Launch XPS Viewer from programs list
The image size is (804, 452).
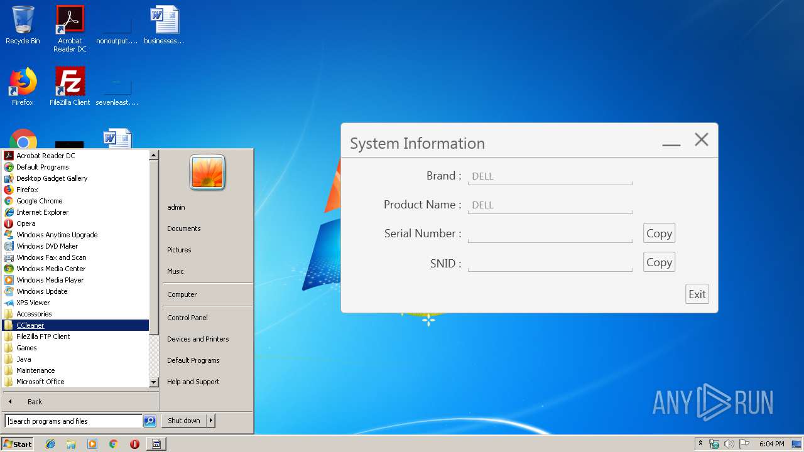point(75,303)
